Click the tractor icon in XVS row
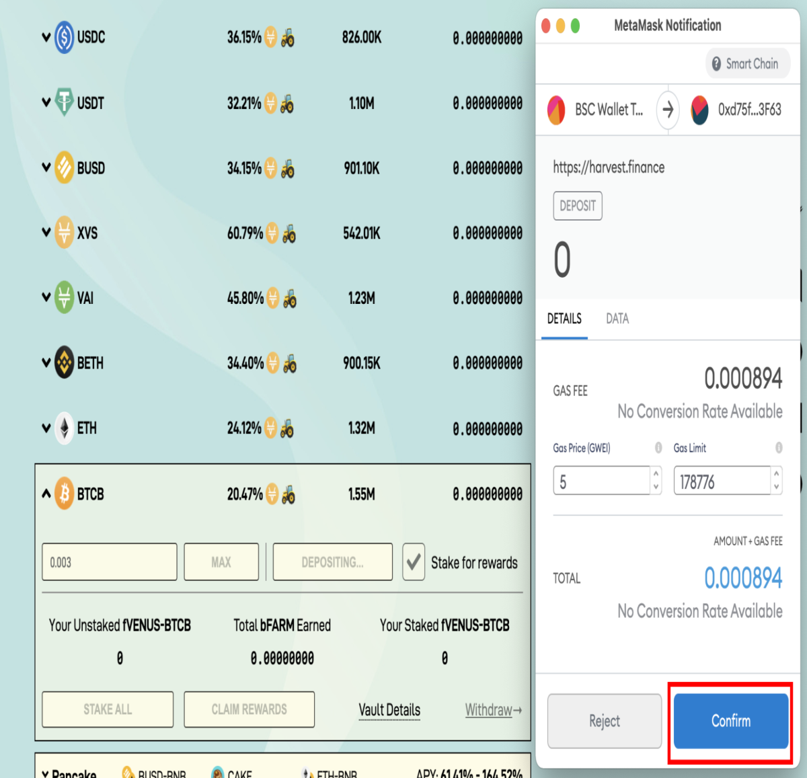Viewport: 807px width, 778px height. [289, 233]
